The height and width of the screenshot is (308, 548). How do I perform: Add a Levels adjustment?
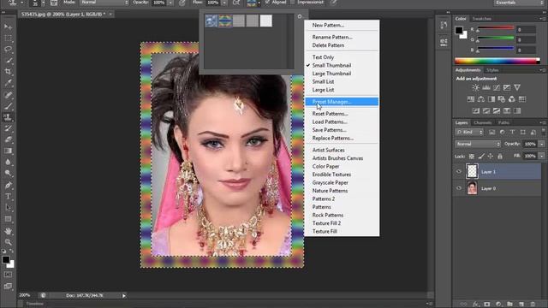[x=486, y=87]
